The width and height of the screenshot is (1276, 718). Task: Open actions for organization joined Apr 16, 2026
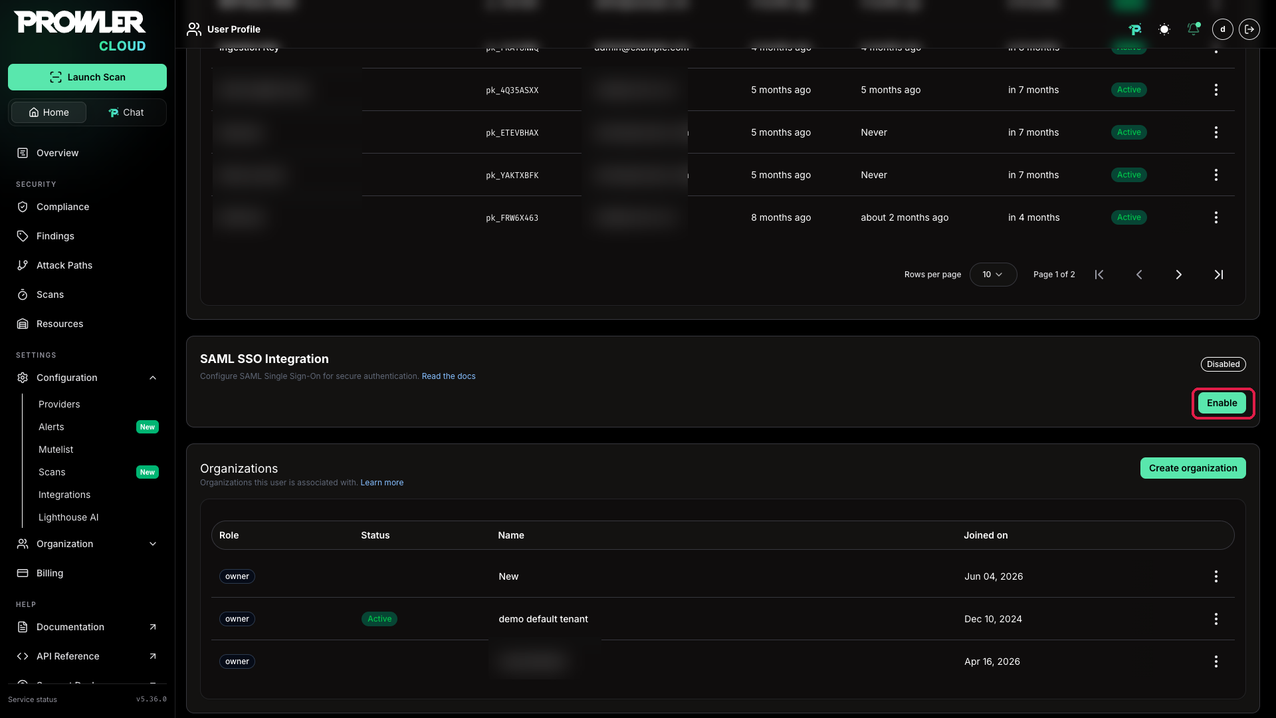click(1216, 661)
